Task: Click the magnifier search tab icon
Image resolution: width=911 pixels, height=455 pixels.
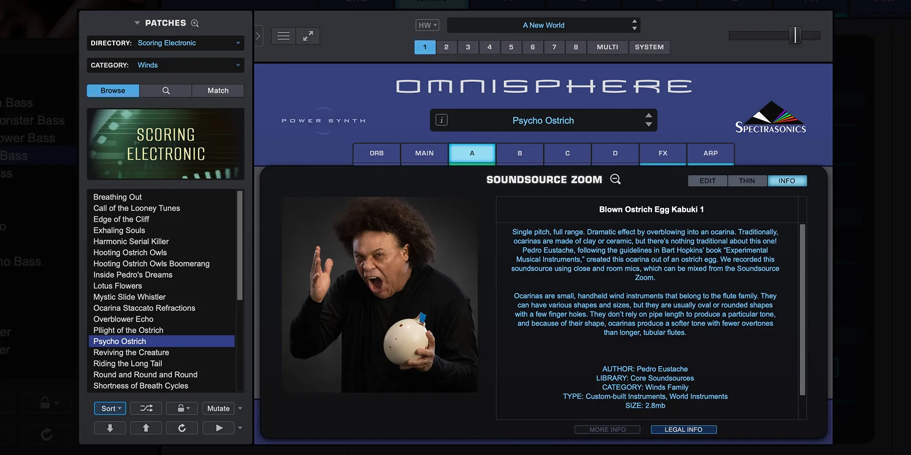Action: [165, 90]
